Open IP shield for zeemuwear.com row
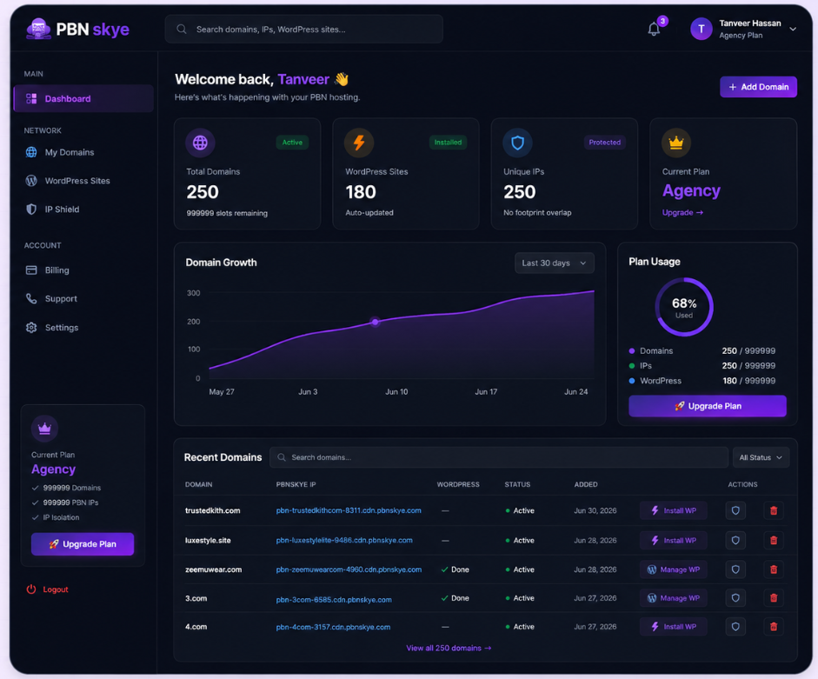Viewport: 818px width, 679px height. pos(735,569)
